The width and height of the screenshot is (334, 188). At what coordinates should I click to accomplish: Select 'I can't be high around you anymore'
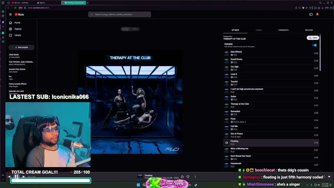[271, 91]
